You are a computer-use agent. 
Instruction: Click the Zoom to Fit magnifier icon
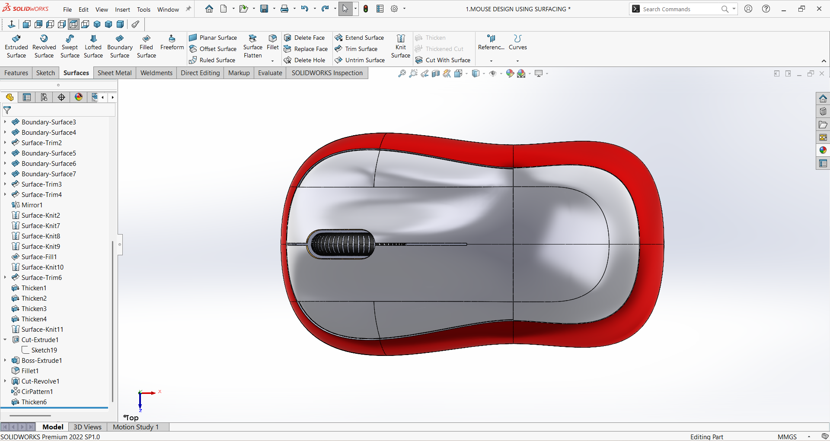pyautogui.click(x=402, y=73)
